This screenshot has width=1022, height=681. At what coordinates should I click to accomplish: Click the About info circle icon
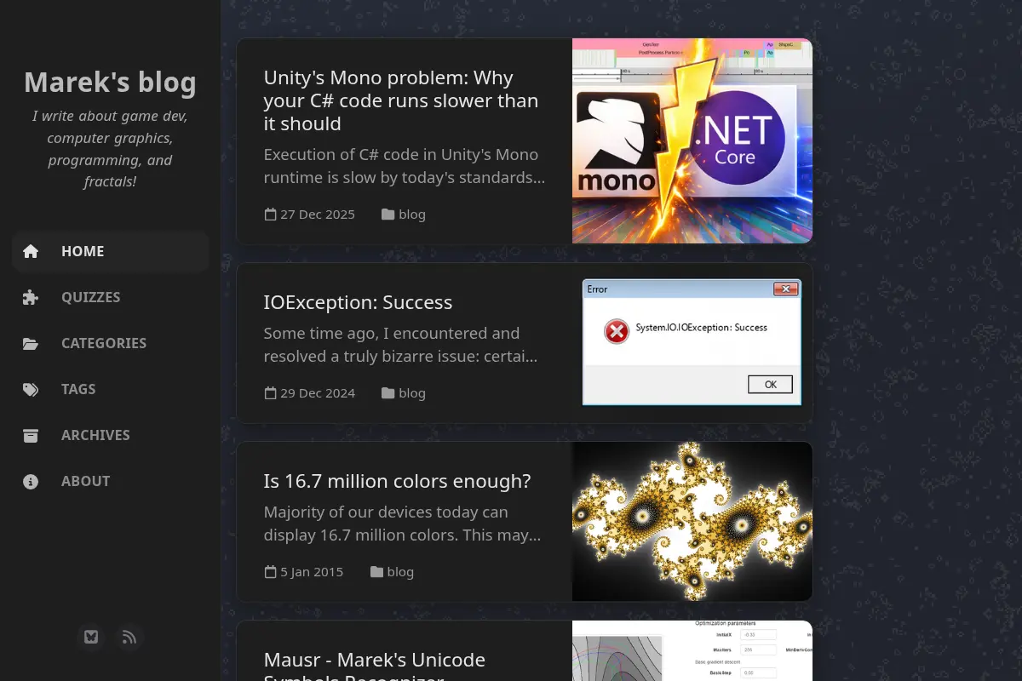pos(31,481)
